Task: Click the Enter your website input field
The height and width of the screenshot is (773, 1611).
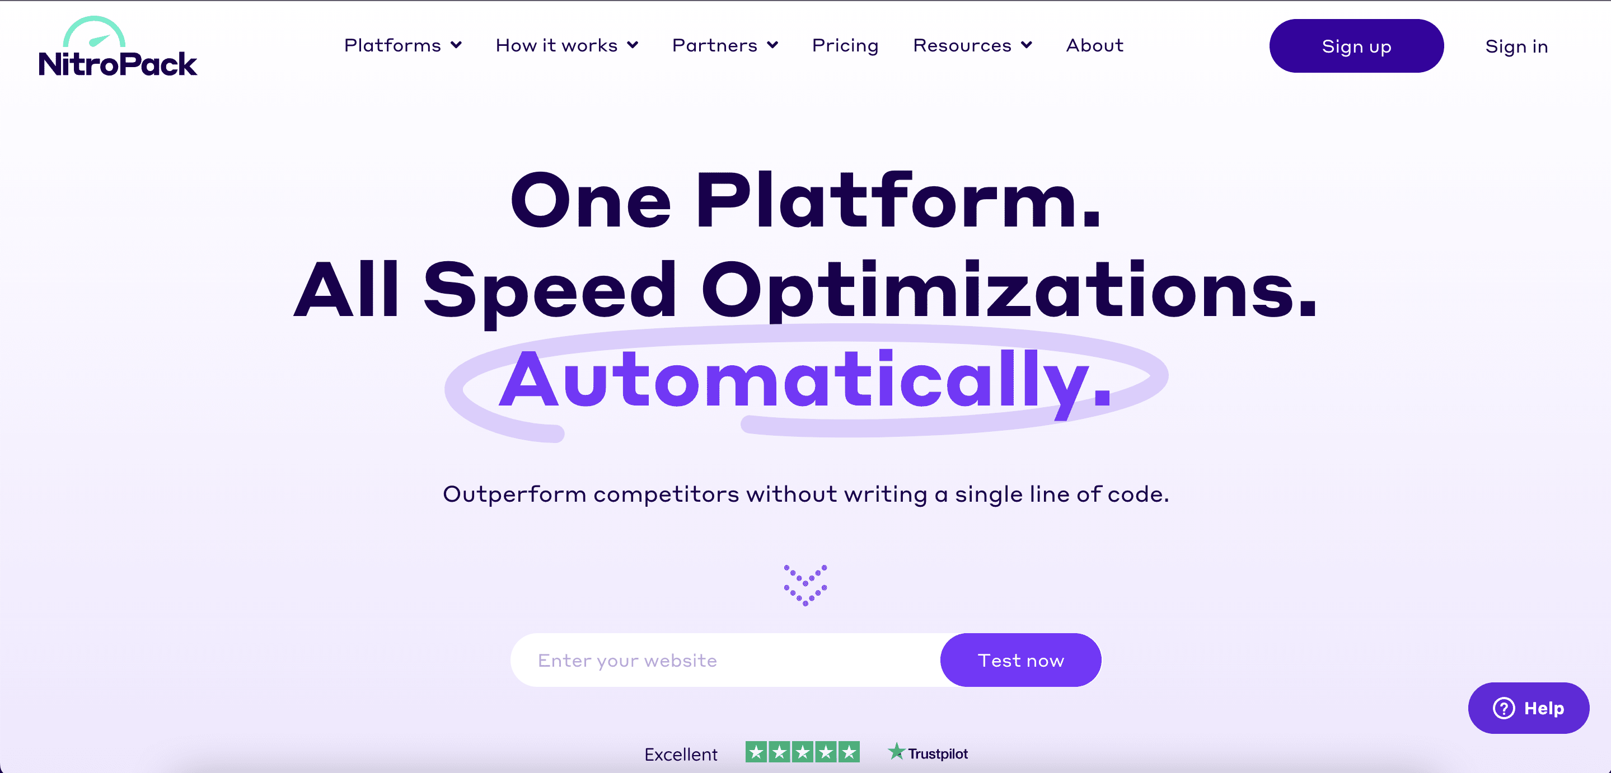Action: [719, 660]
